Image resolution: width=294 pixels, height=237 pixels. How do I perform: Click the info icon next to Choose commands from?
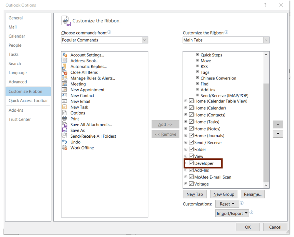tap(109, 32)
